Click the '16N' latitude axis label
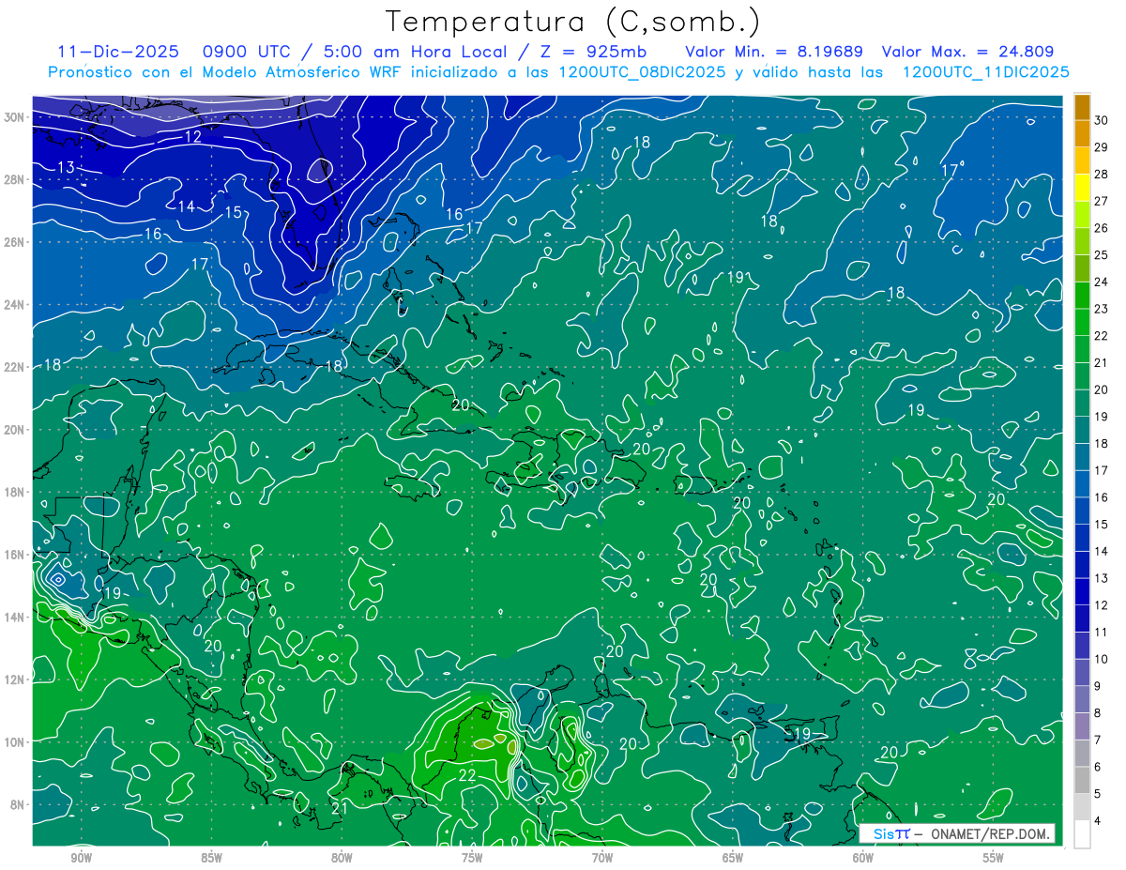 [x=14, y=555]
